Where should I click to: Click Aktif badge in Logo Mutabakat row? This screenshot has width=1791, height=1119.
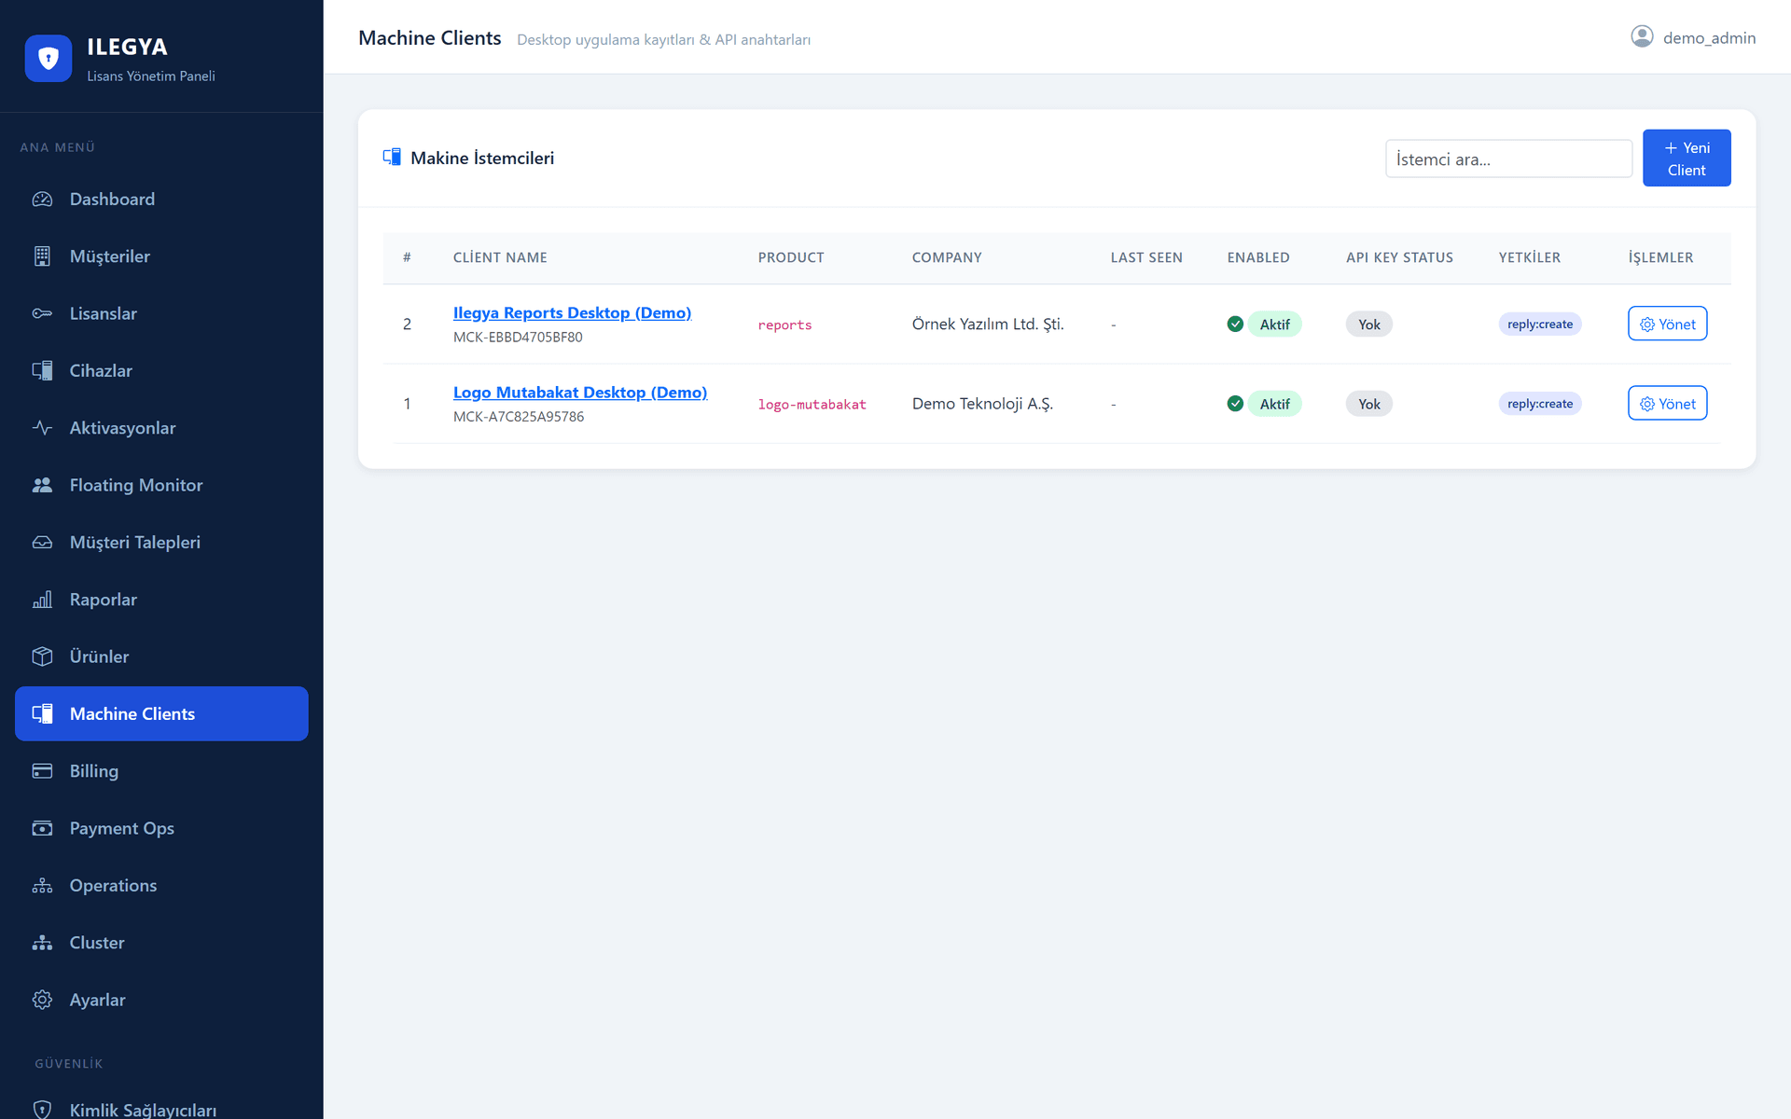click(1274, 403)
